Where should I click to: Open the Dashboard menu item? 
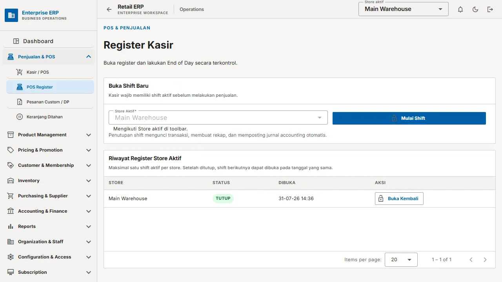49,41
